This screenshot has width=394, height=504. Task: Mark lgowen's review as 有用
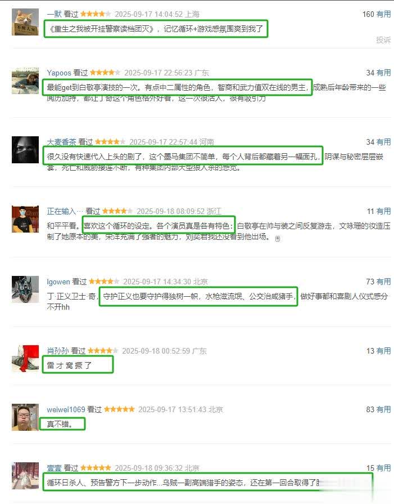point(383,282)
